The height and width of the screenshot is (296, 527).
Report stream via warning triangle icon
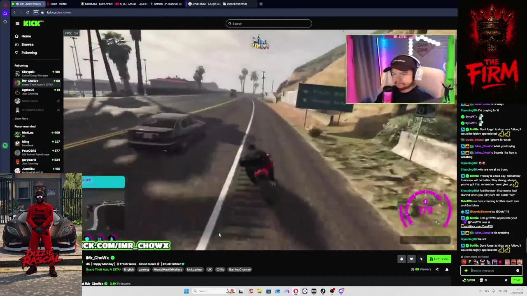click(x=447, y=269)
